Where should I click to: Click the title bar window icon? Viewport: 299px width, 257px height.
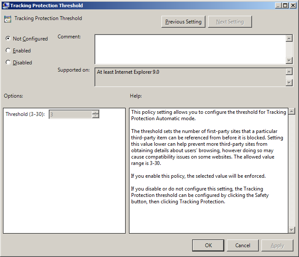click(5, 6)
